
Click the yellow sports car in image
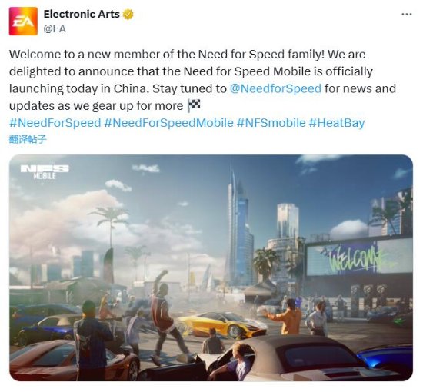[222, 325]
